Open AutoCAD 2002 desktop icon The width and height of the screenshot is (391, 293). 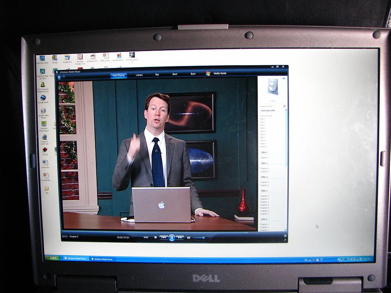click(42, 60)
